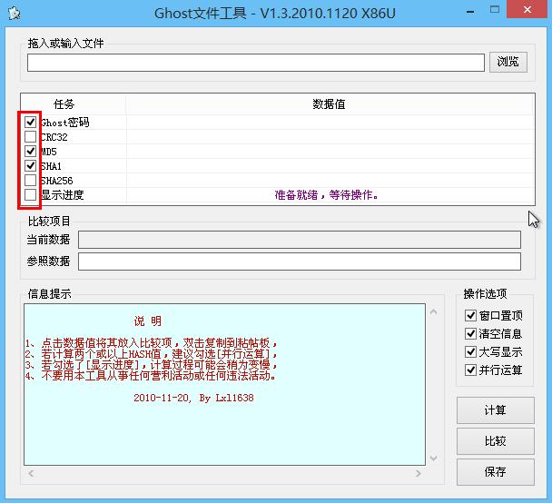Enable the CRC32 checkbox
The image size is (552, 503).
31,136
